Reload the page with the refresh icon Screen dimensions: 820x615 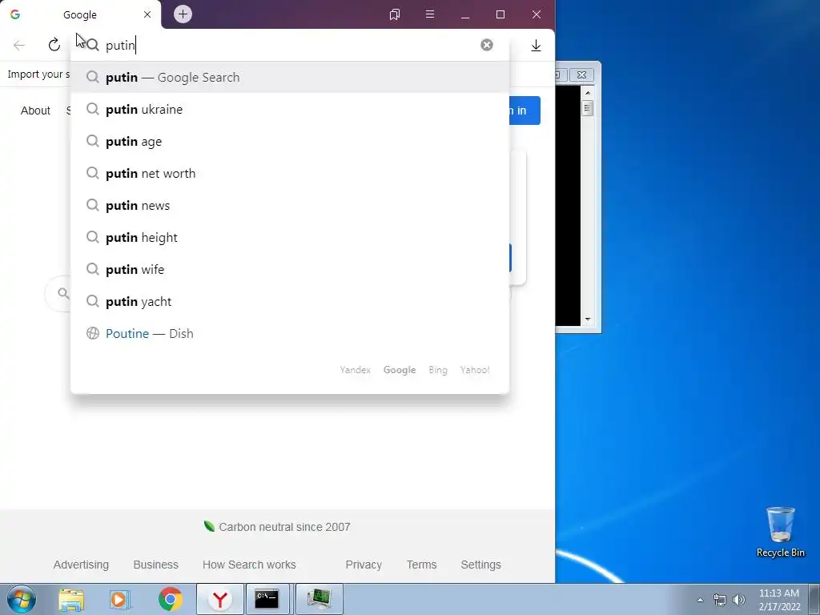pyautogui.click(x=54, y=45)
